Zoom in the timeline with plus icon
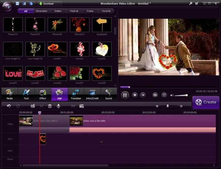Viewport: 221px width, 169px height. coord(181,106)
